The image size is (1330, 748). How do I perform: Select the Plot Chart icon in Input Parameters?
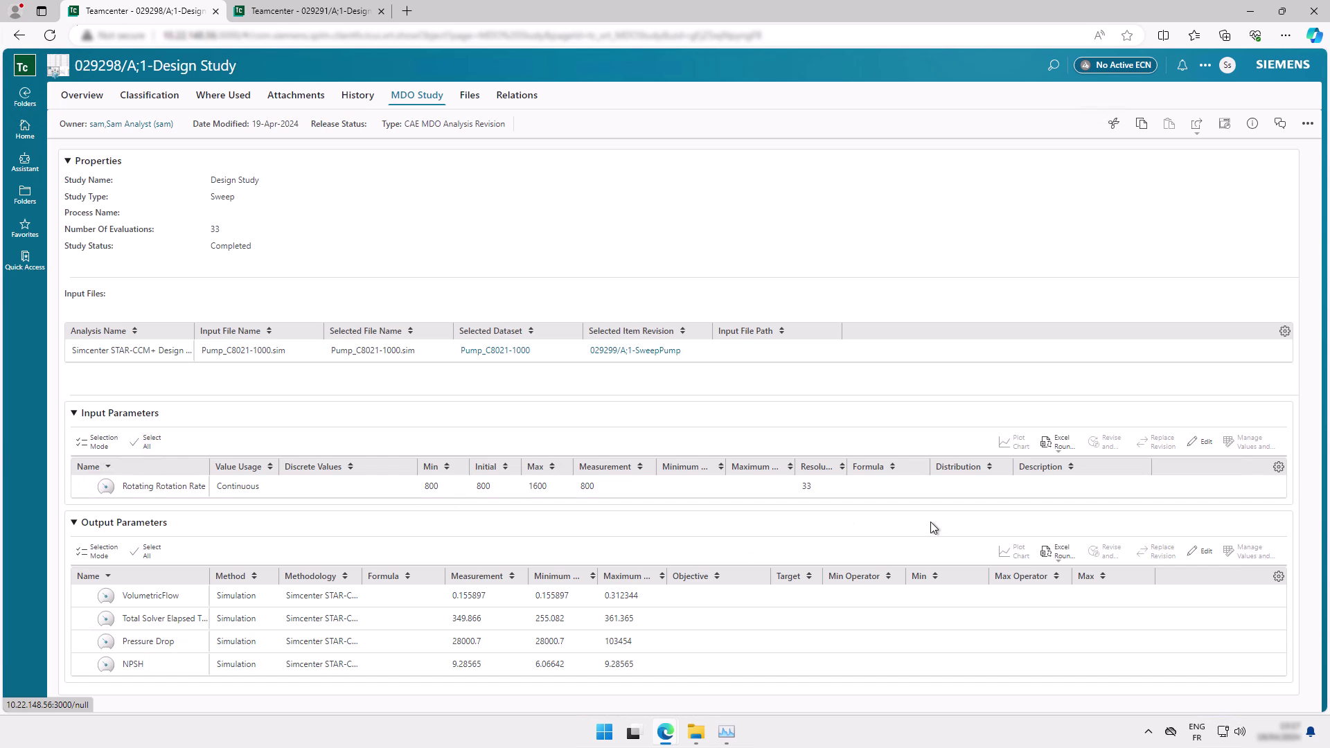tap(1012, 441)
